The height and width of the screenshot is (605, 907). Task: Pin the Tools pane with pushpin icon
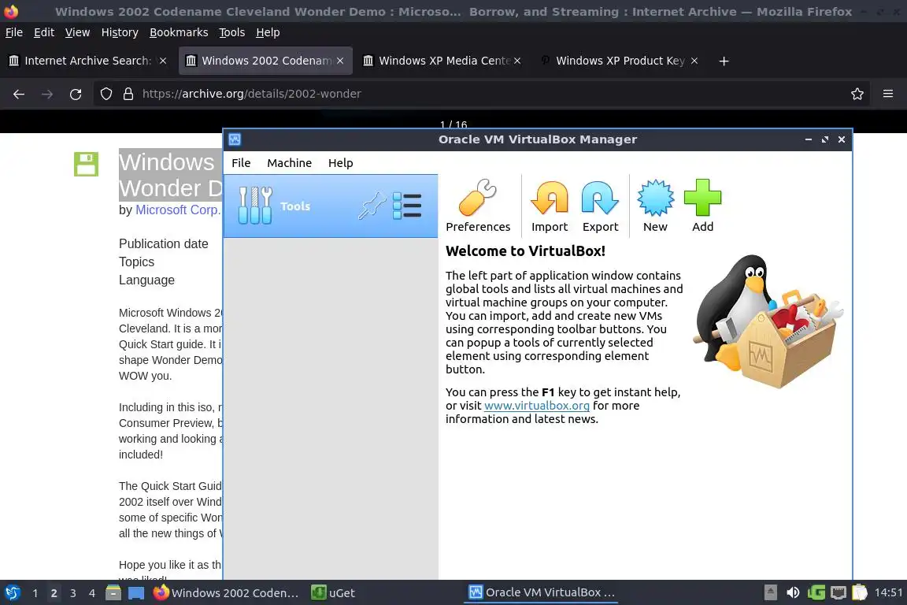pyautogui.click(x=372, y=206)
